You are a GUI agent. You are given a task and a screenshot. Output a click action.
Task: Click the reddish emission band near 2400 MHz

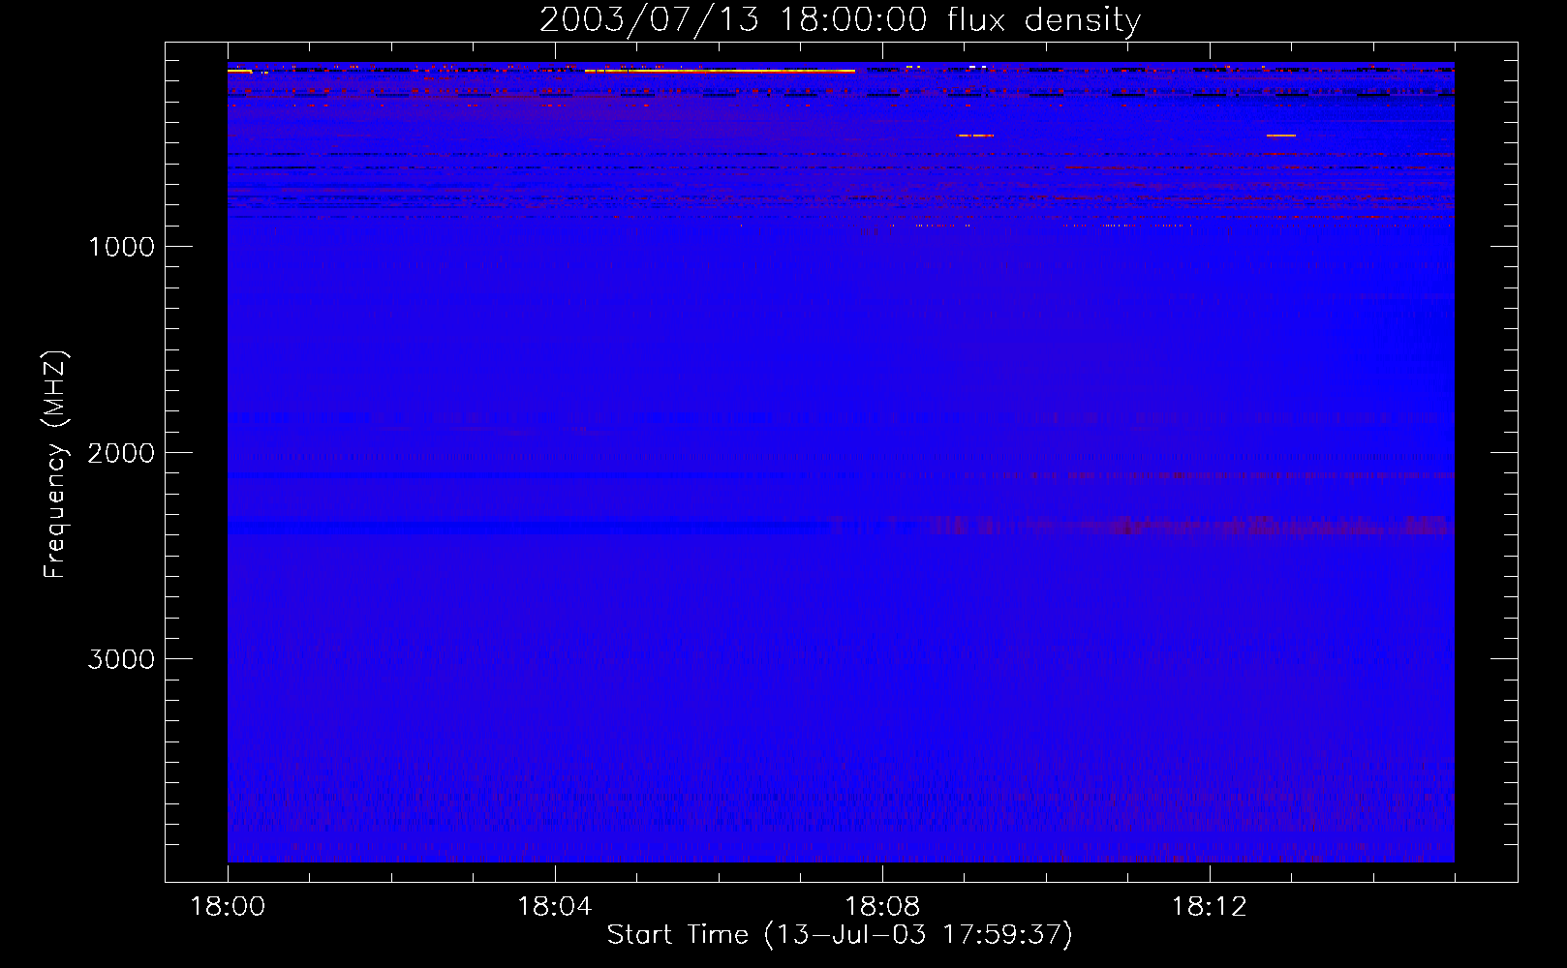pos(1143,526)
